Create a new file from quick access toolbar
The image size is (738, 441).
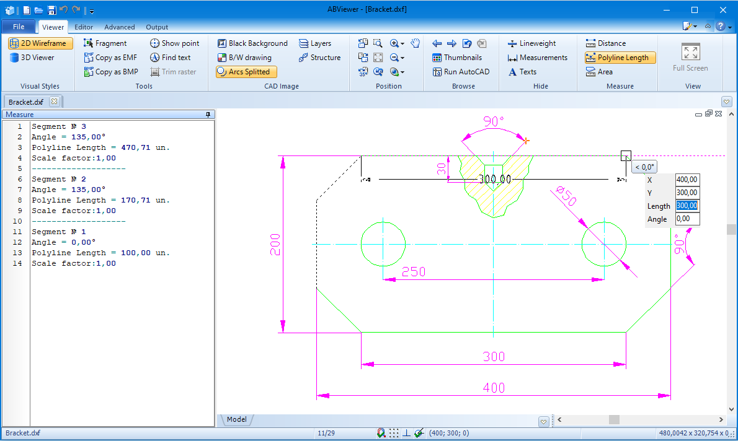pyautogui.click(x=27, y=10)
